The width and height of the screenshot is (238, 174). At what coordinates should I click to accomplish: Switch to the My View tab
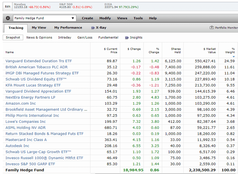39,27
